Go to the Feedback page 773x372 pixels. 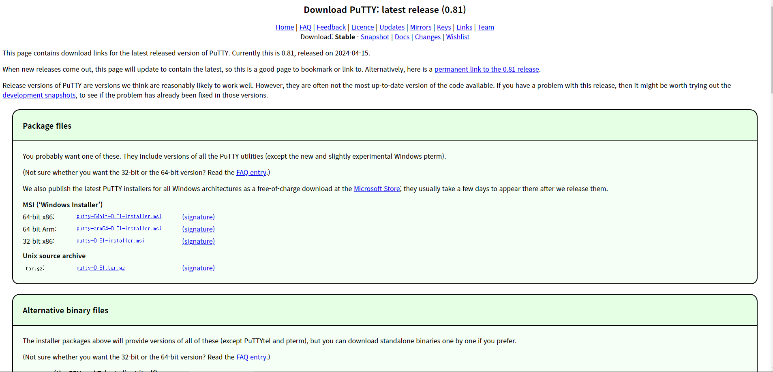[x=331, y=27]
